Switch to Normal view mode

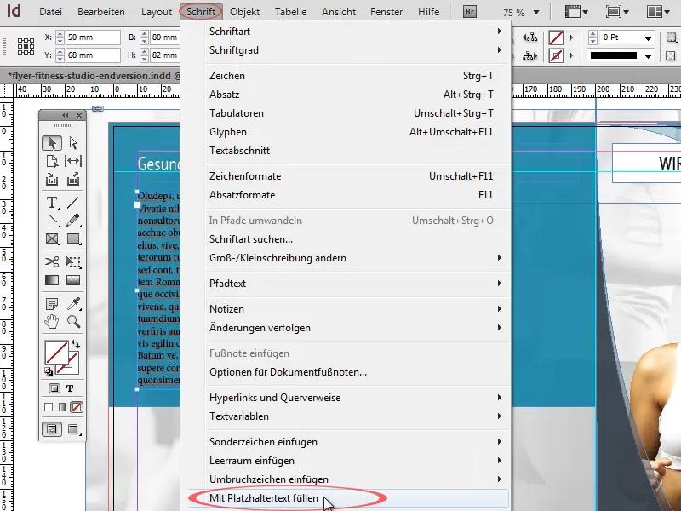(52, 429)
